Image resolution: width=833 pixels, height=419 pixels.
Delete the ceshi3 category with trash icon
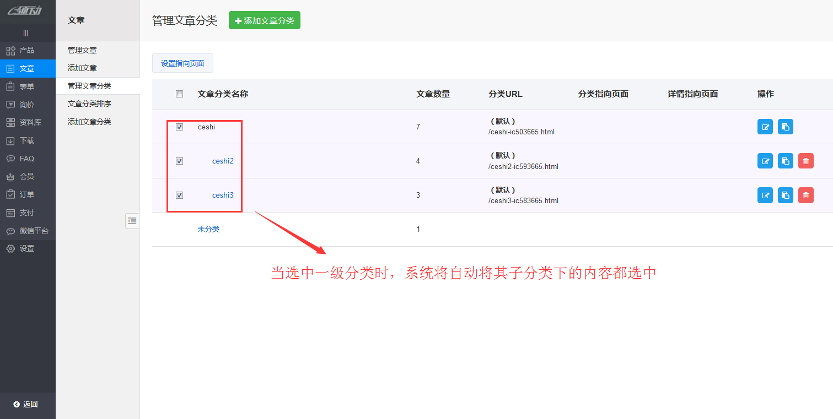[x=805, y=195]
